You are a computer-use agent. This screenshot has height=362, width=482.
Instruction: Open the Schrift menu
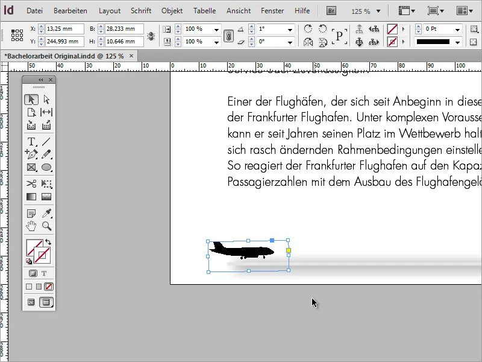(x=141, y=11)
